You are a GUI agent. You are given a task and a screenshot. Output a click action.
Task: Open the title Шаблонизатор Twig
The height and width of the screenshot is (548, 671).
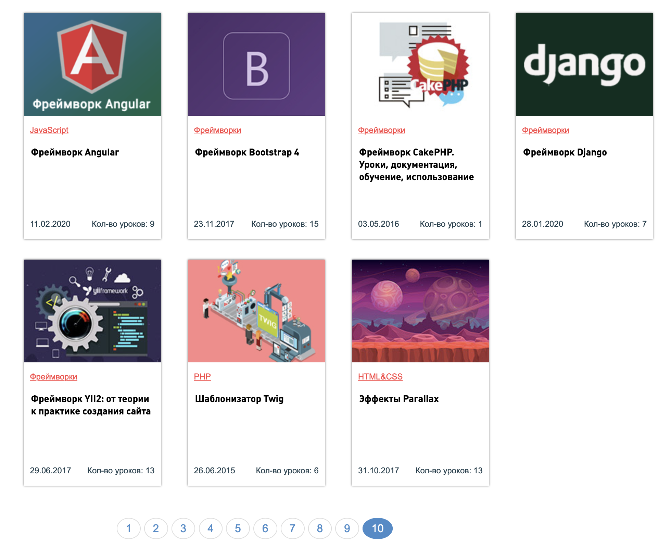[239, 399]
